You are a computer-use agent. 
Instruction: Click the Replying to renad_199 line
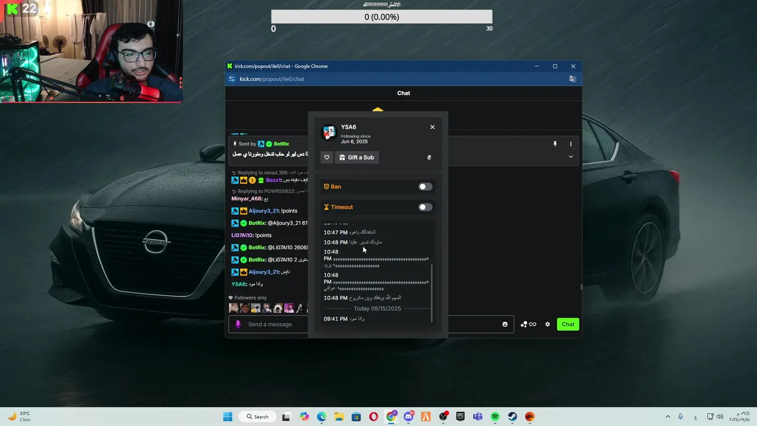(270, 173)
